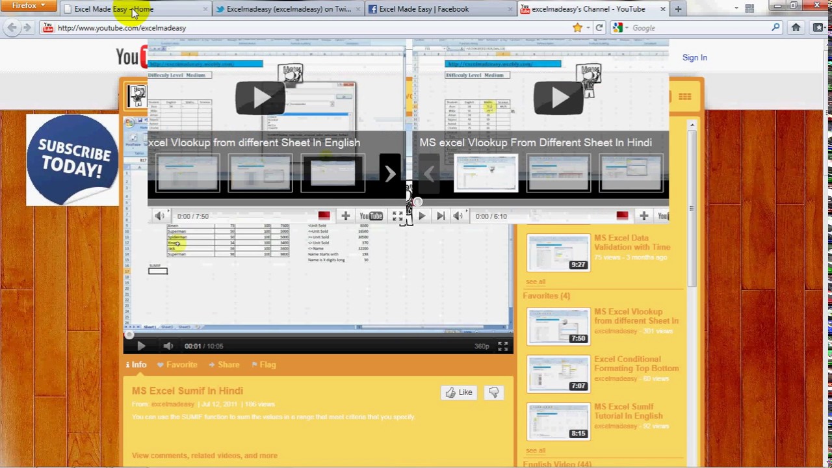
Task: Open a new browser tab with plus button
Action: (x=678, y=9)
